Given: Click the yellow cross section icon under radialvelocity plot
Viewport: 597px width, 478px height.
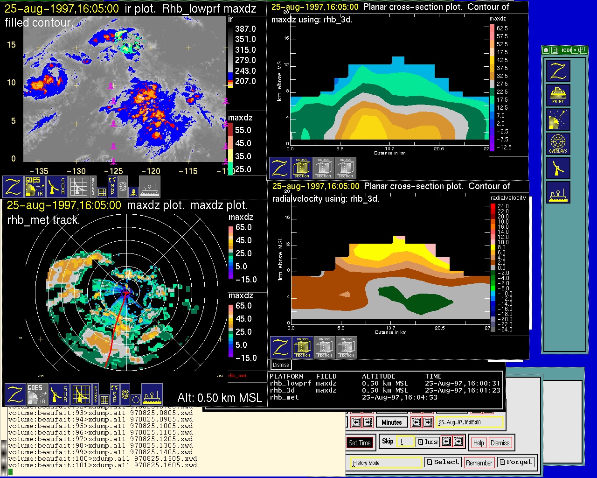Looking at the screenshot, I should click(303, 347).
